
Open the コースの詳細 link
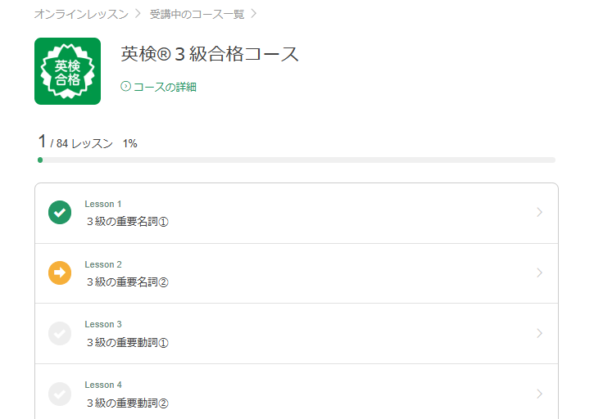pyautogui.click(x=165, y=87)
